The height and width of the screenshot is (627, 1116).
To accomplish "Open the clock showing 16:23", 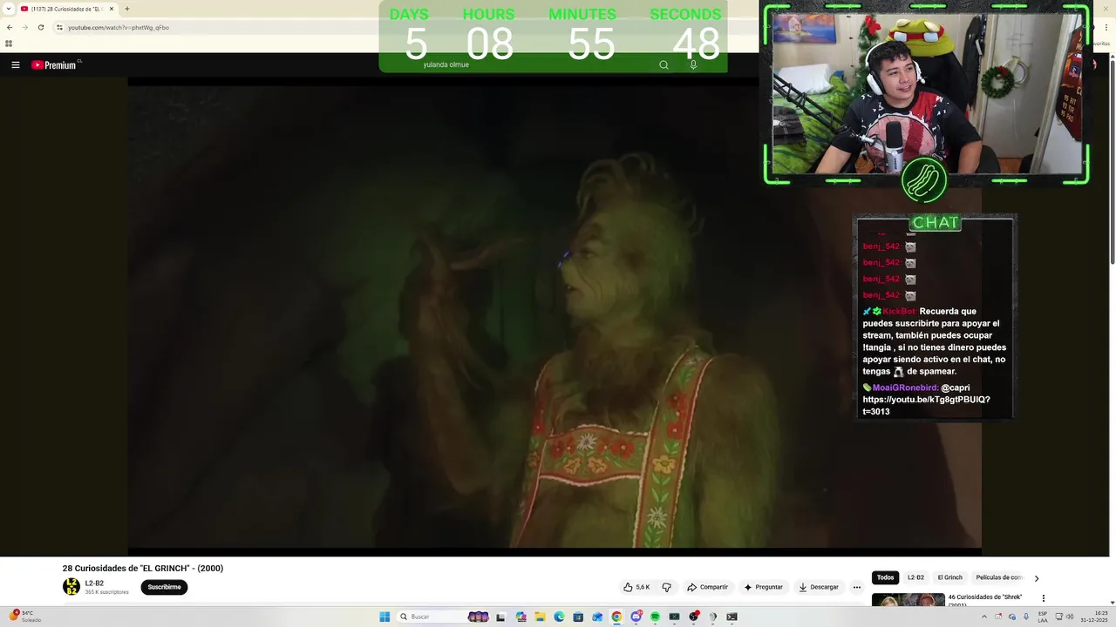I will point(1094,617).
